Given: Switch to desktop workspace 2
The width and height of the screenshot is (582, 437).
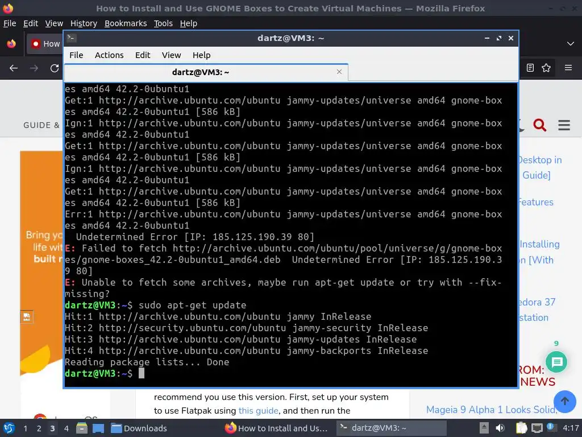Looking at the screenshot, I should 39,428.
